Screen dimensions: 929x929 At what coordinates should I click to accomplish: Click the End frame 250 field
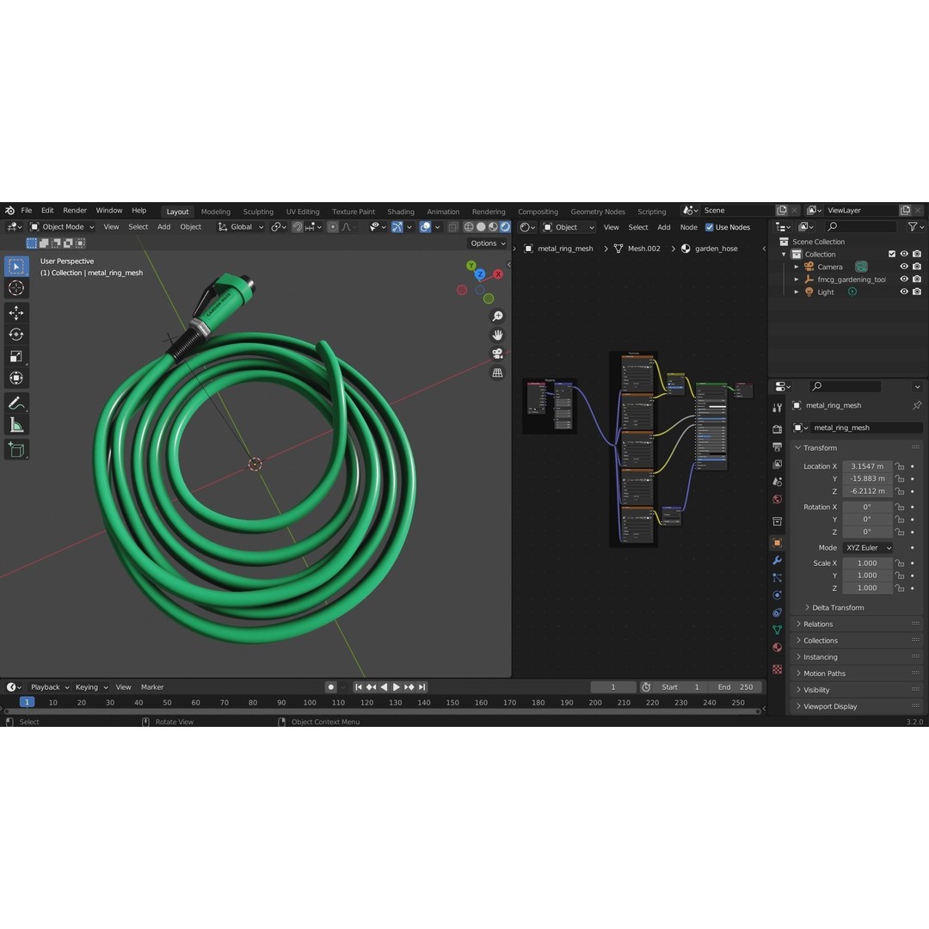(735, 687)
